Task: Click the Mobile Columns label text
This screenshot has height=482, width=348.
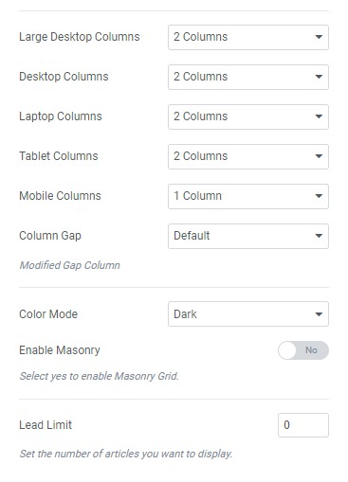Action: tap(60, 196)
